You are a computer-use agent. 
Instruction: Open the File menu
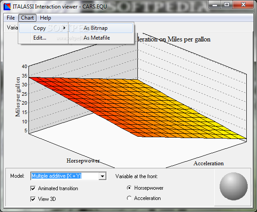point(11,18)
